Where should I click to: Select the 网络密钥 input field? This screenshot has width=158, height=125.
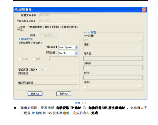48,78
